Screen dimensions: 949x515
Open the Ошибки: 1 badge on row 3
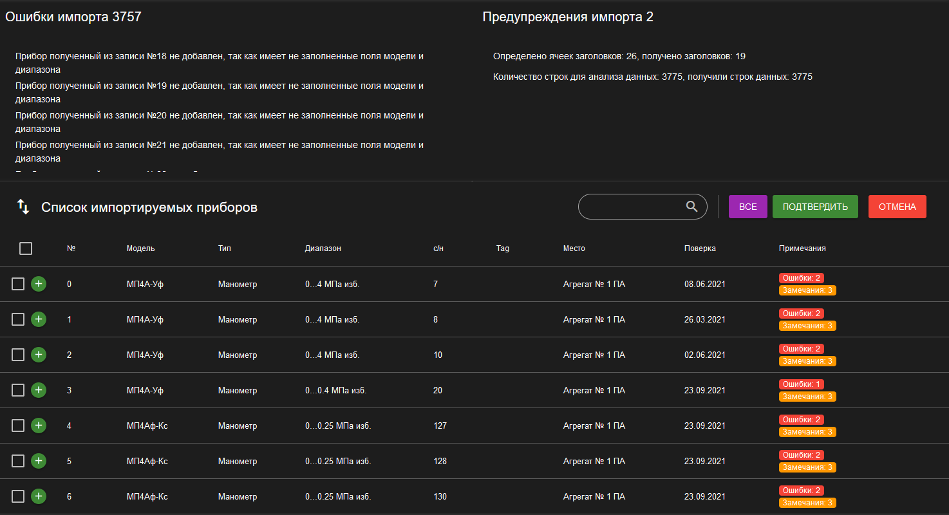pyautogui.click(x=801, y=384)
